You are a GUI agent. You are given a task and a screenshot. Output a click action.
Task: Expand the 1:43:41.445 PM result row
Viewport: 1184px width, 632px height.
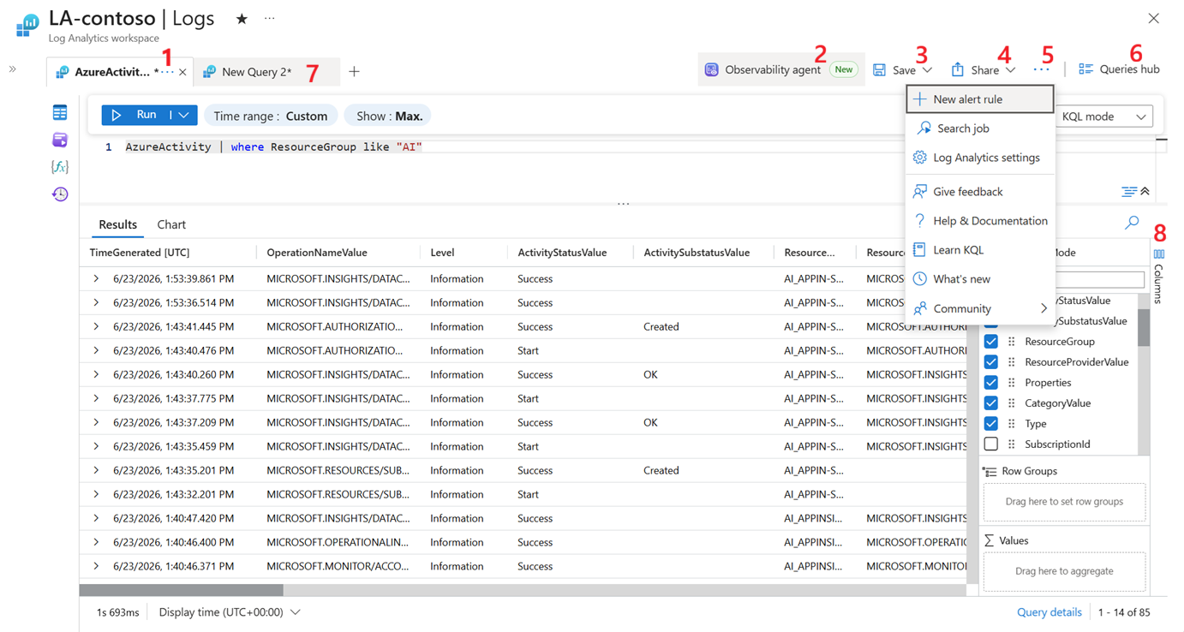(96, 326)
